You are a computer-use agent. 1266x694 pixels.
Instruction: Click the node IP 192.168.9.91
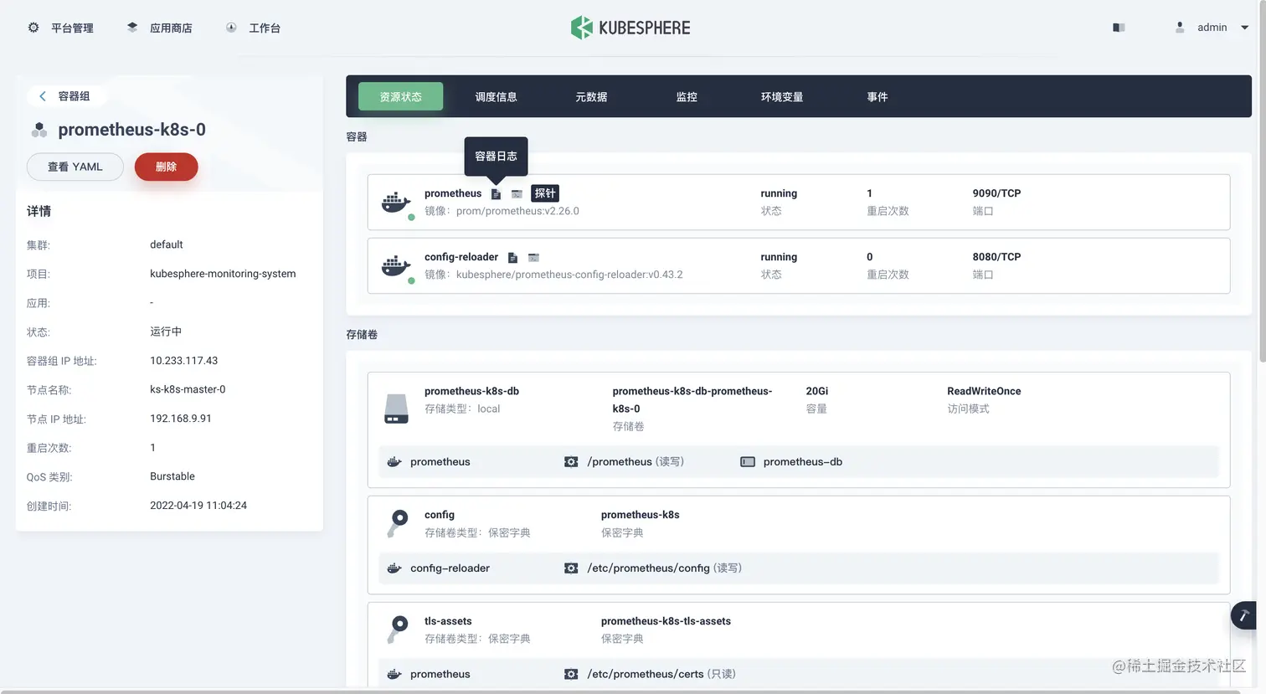pyautogui.click(x=181, y=419)
